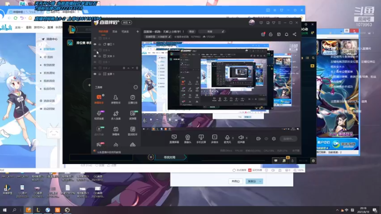
Task: Switch to the second scene tab
Action: click(x=115, y=31)
